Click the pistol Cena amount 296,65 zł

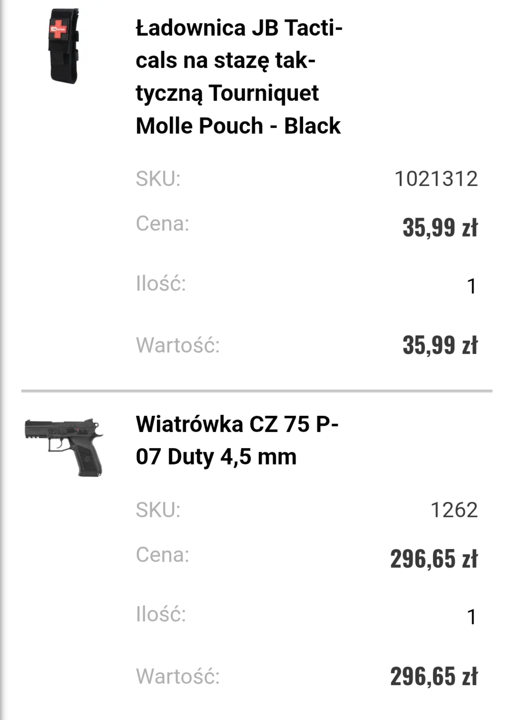(434, 558)
